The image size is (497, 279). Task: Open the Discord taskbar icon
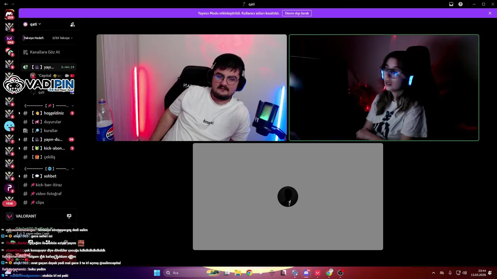tap(306, 273)
